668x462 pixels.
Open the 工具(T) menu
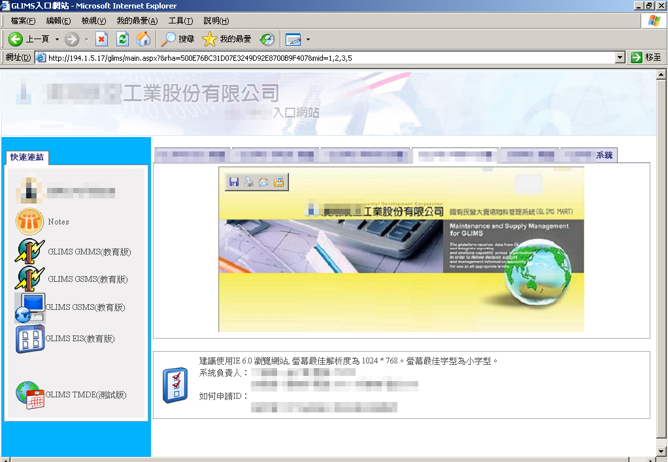[x=180, y=21]
